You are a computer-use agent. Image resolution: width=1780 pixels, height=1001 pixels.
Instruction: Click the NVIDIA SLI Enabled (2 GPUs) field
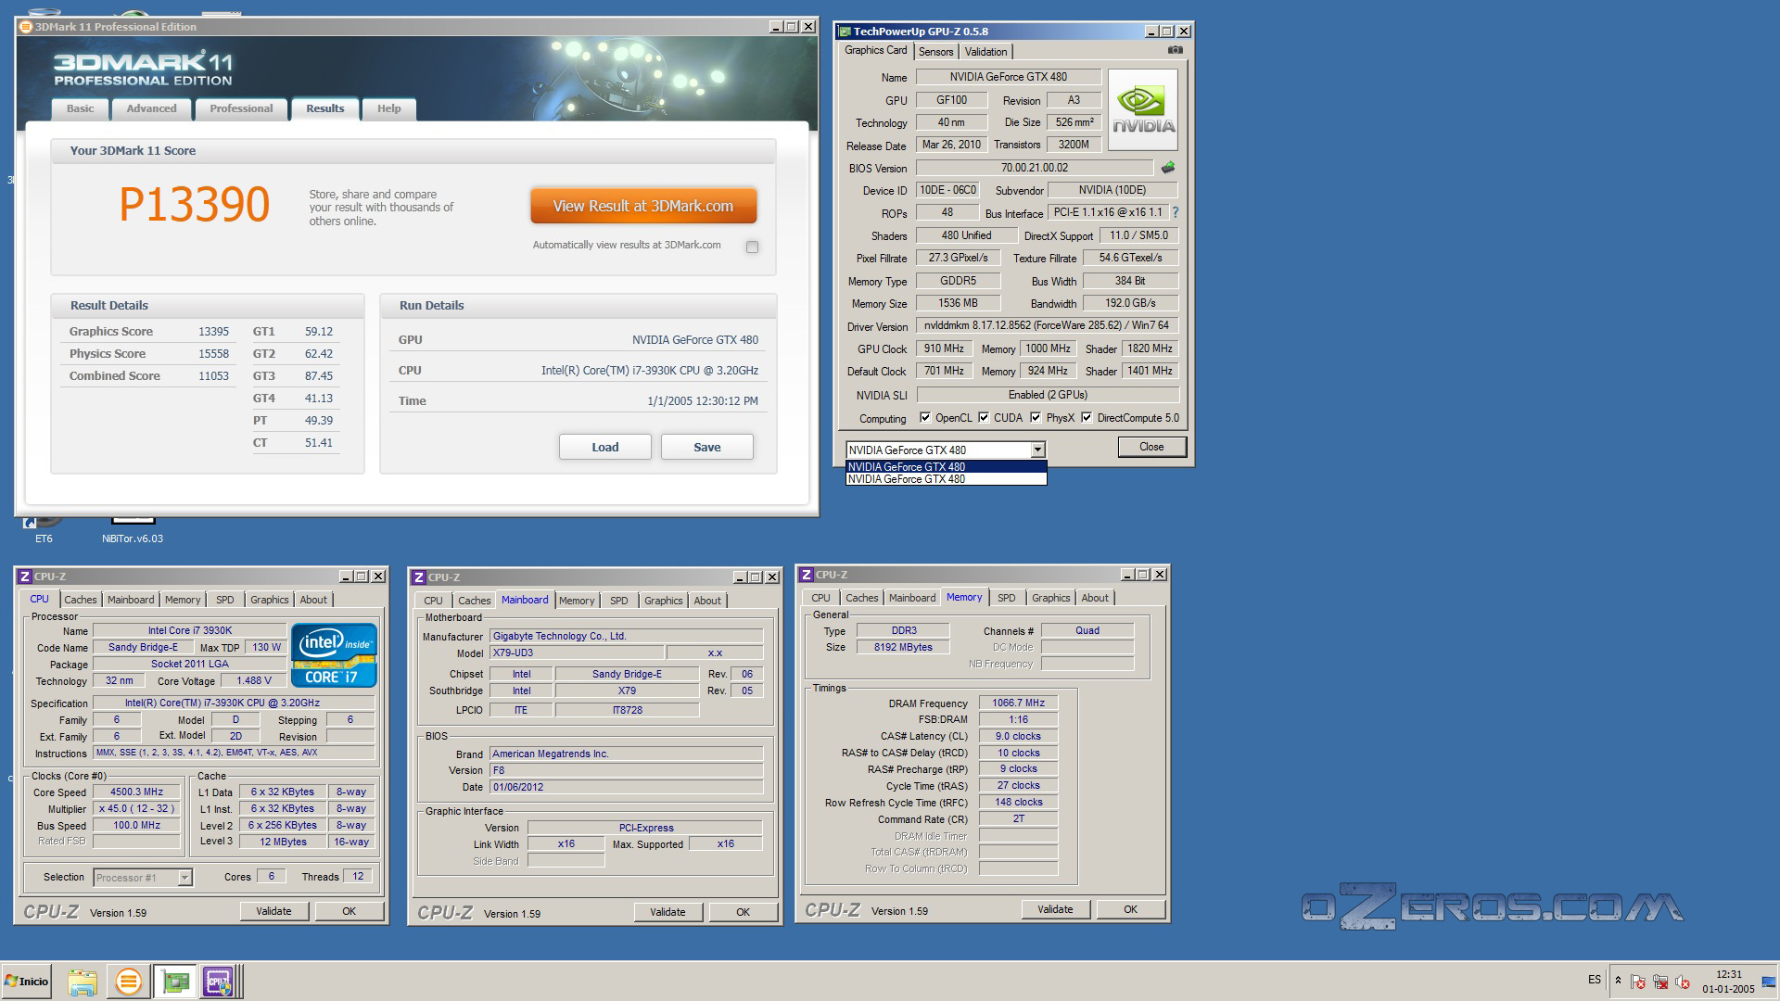coord(1048,395)
